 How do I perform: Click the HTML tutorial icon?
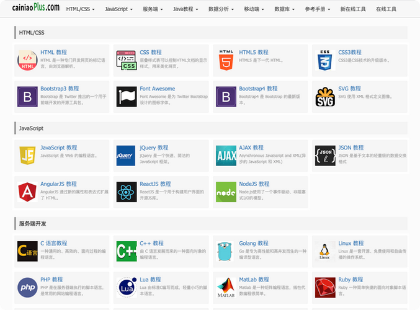pos(27,61)
